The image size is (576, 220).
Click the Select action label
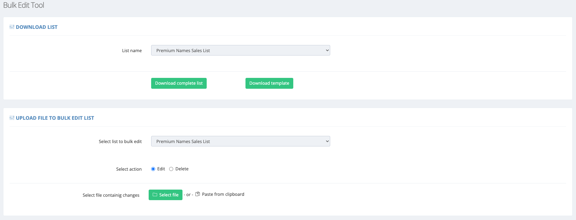[x=129, y=169]
